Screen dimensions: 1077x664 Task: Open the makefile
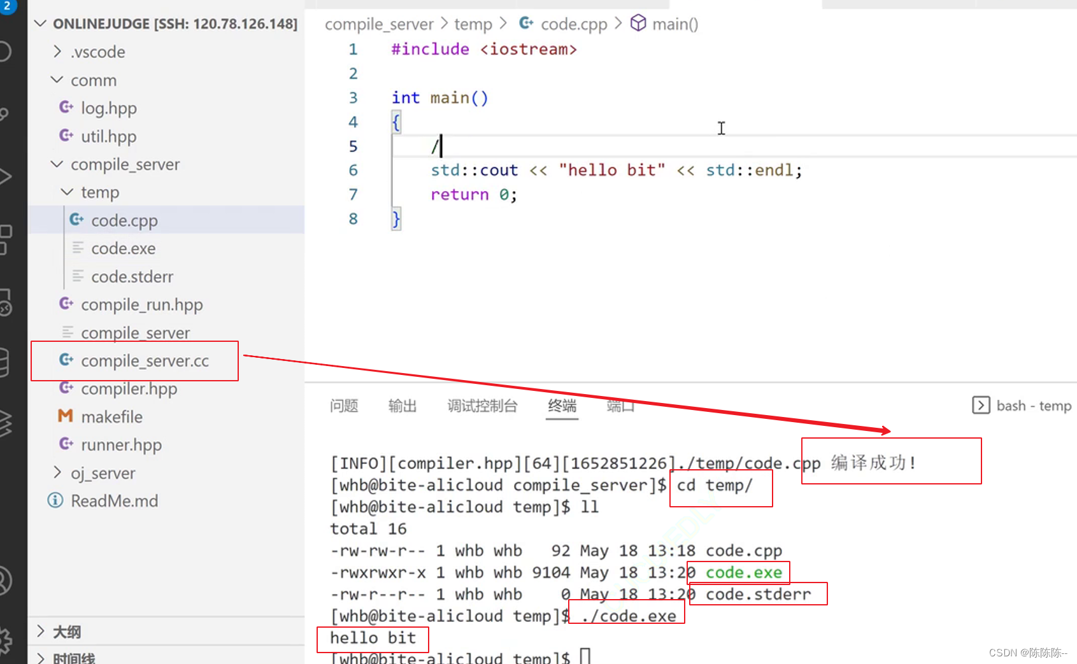[x=112, y=417]
